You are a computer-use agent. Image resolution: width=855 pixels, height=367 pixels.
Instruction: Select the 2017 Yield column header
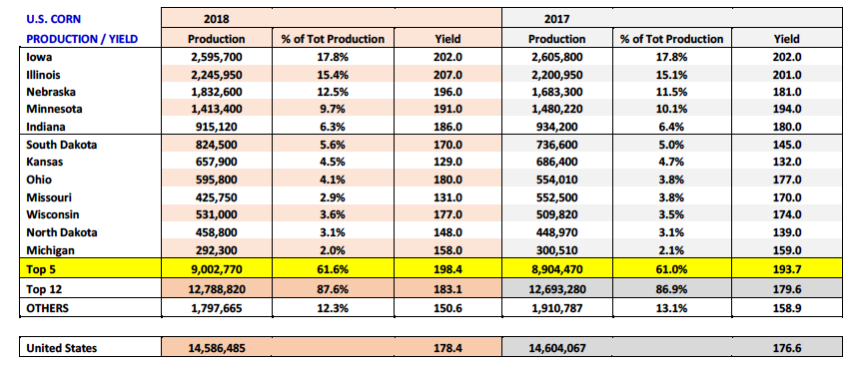point(786,39)
